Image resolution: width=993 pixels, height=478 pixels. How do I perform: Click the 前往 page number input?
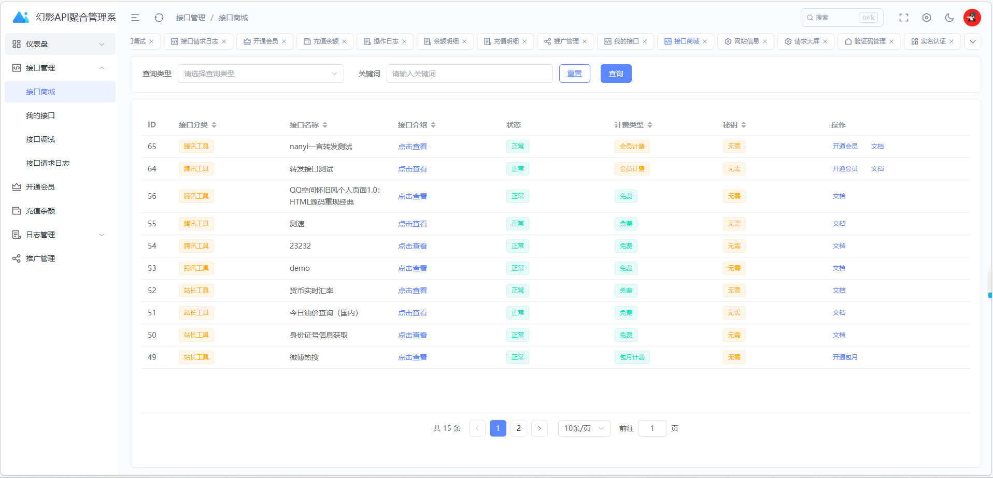(x=652, y=428)
